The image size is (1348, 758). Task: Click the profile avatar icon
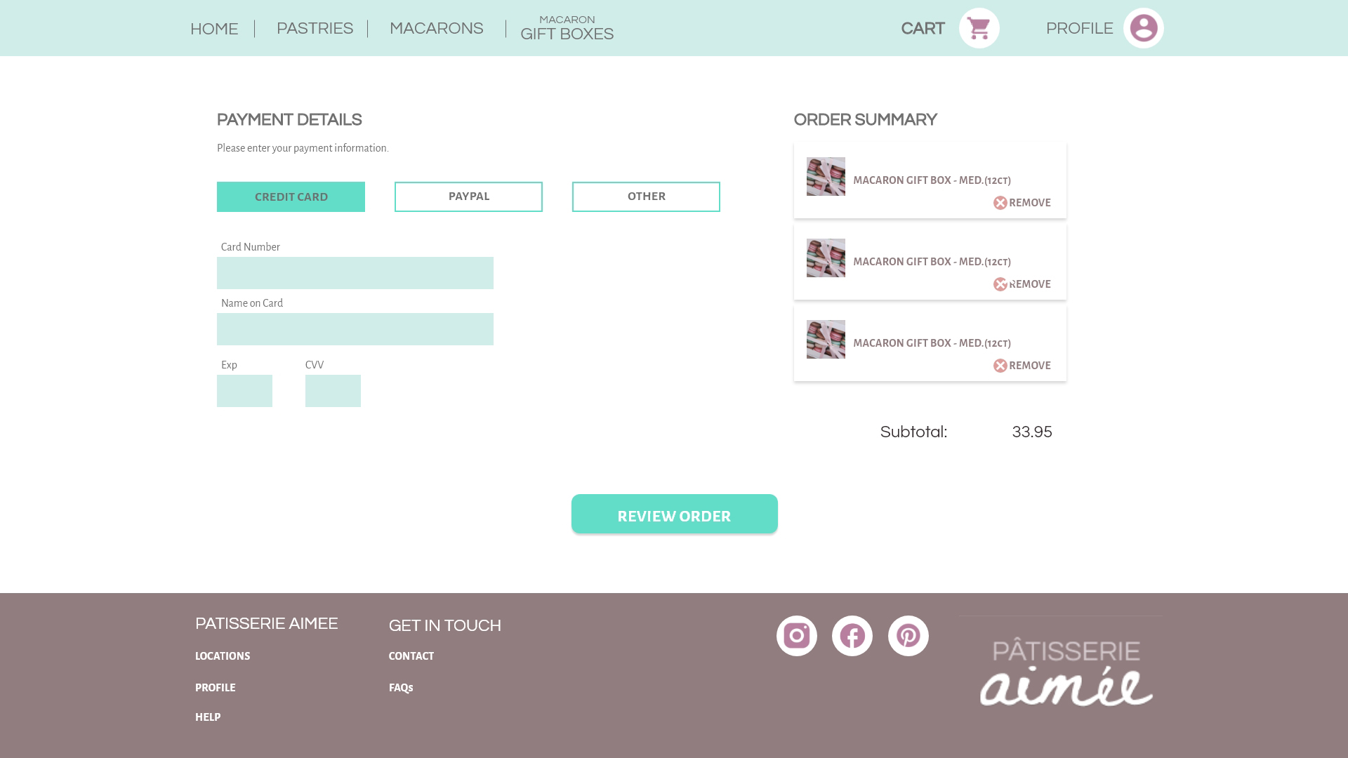[1143, 28]
